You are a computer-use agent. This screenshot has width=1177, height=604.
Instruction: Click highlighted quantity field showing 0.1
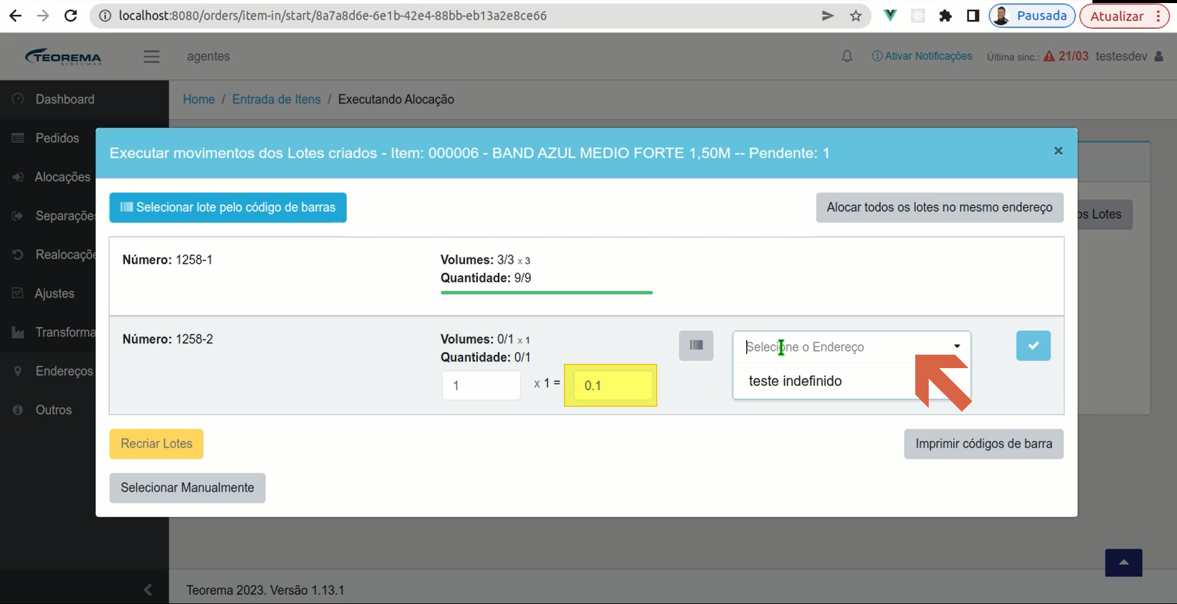point(613,385)
